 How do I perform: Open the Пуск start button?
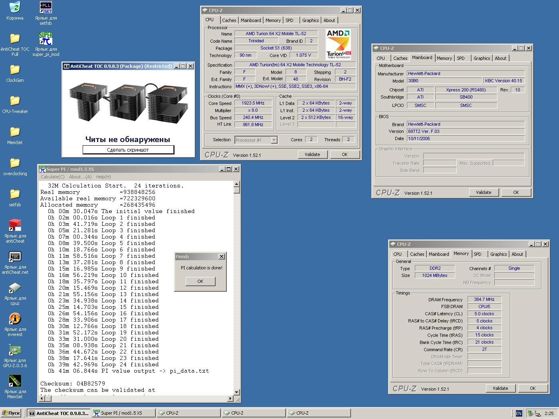click(11, 413)
